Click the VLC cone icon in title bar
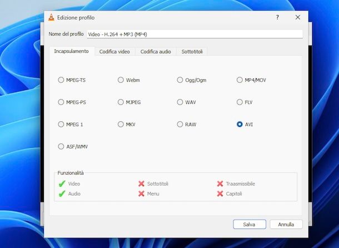The image size is (339, 248). tap(51, 17)
